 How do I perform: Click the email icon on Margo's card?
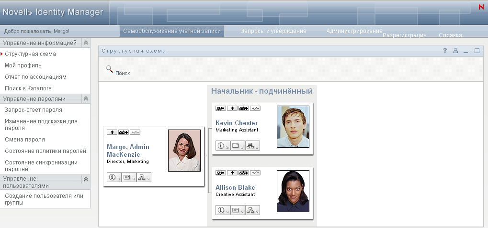pyautogui.click(x=129, y=177)
